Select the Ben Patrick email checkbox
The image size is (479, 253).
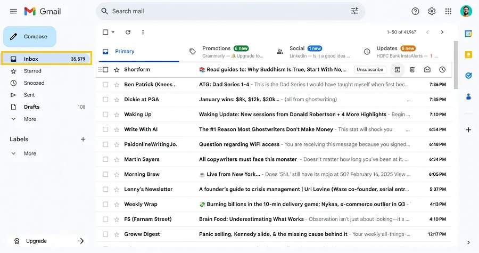105,85
